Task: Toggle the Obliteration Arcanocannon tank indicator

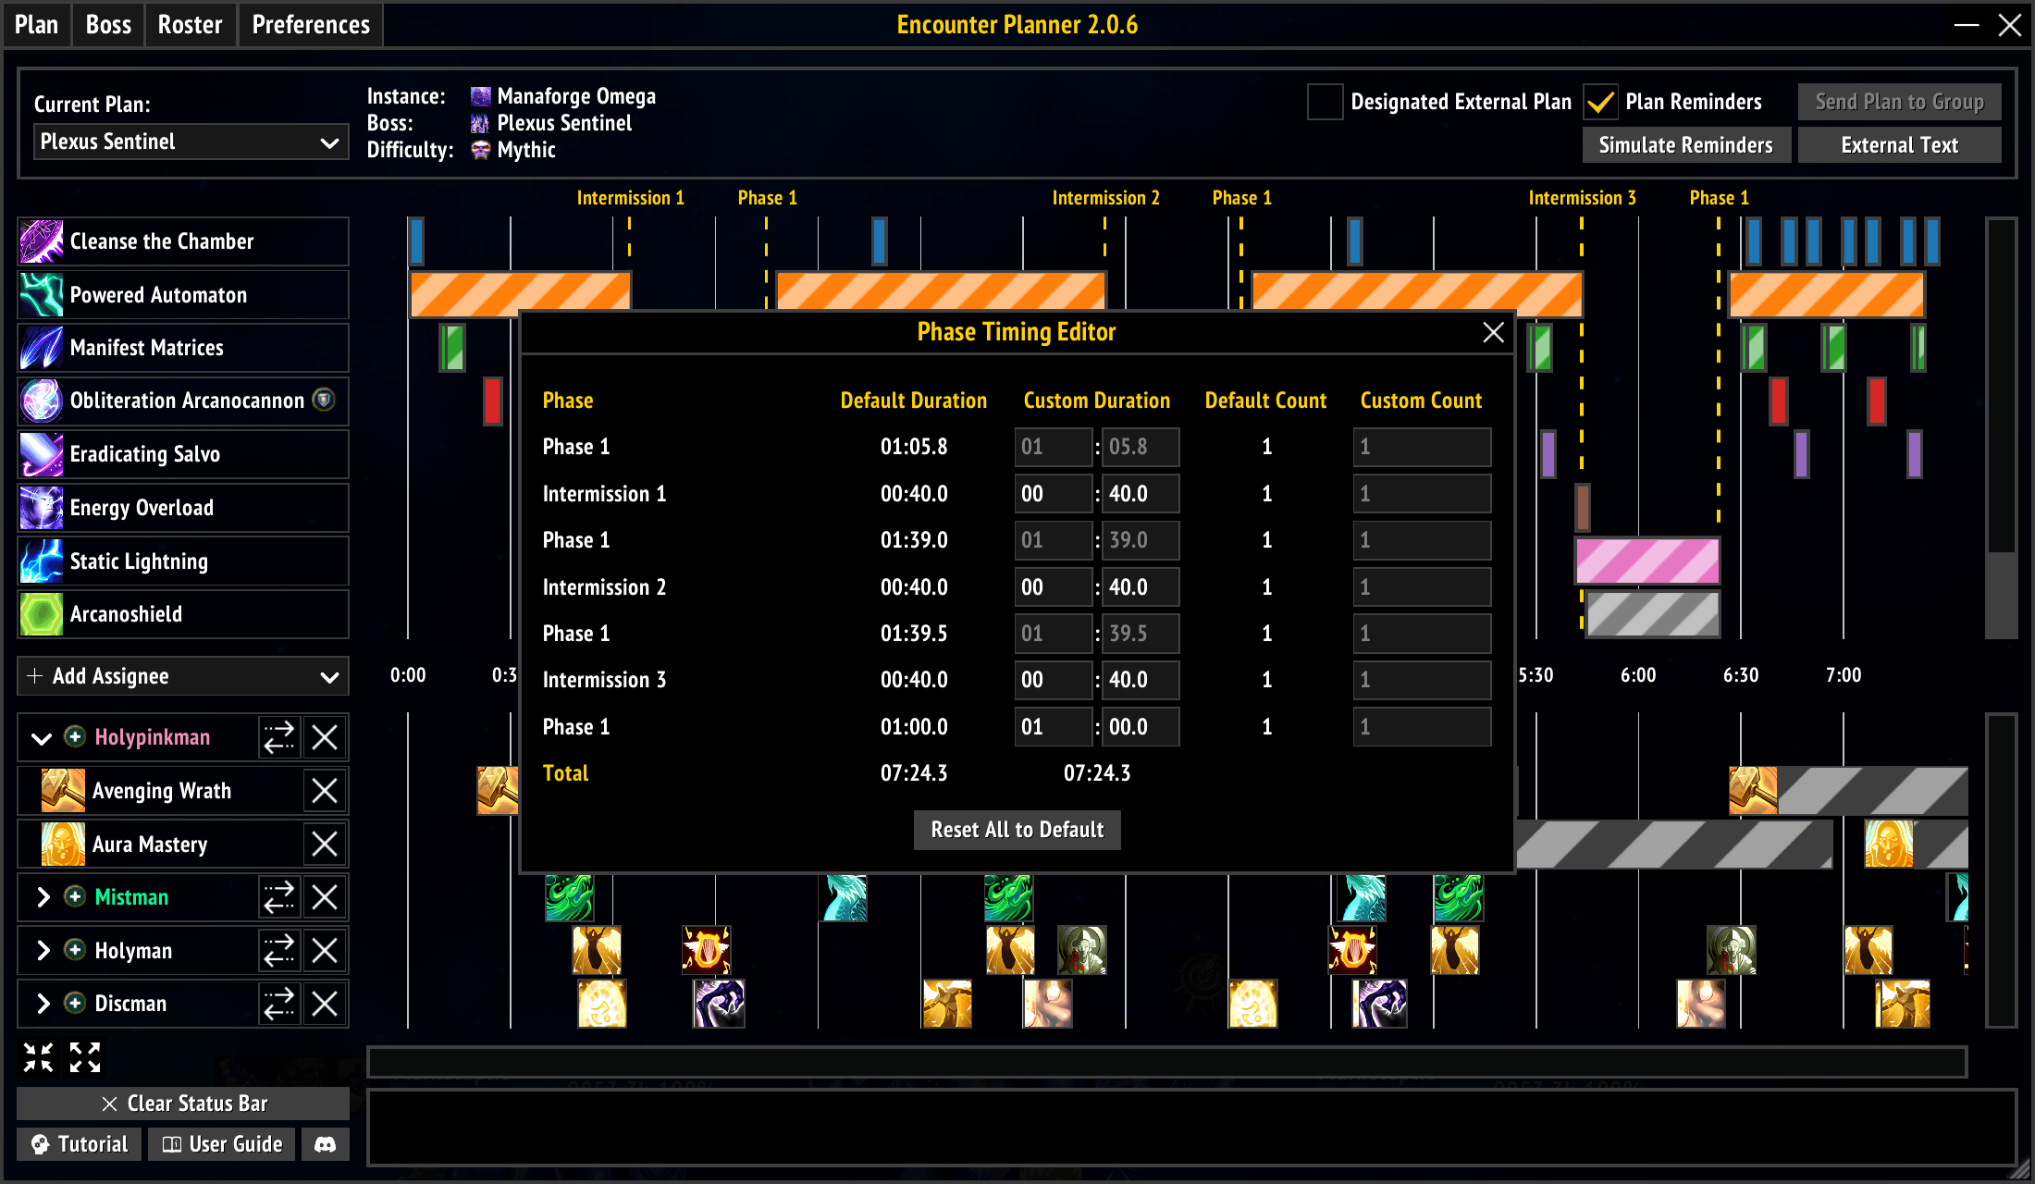Action: click(x=324, y=400)
